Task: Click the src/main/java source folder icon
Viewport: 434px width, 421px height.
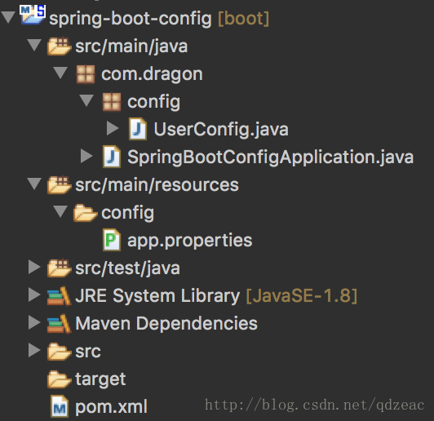Action: [x=59, y=46]
